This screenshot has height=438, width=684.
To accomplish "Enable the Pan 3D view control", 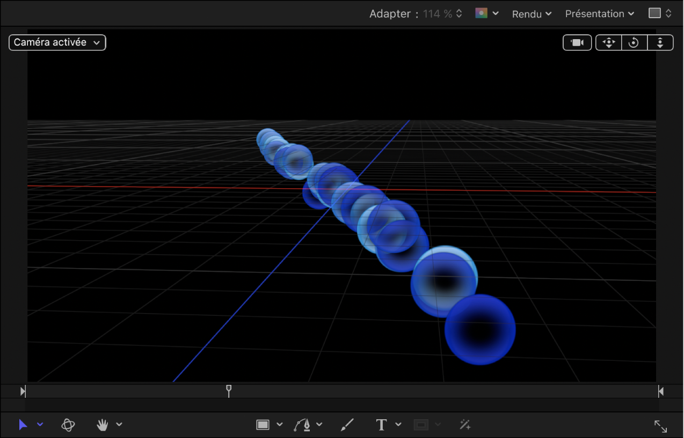I will pos(608,42).
